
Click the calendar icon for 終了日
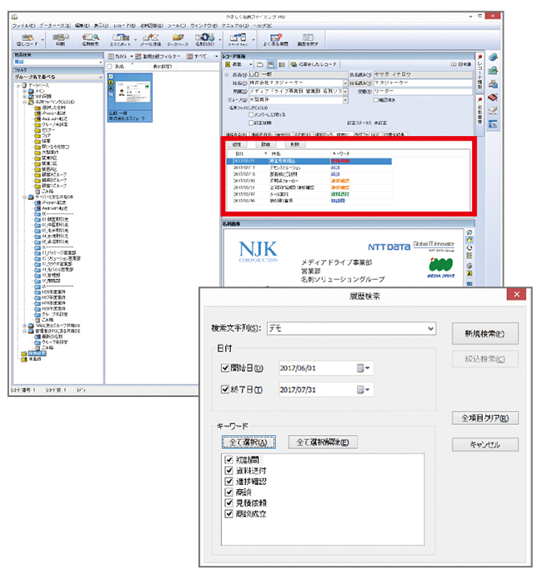[x=363, y=389]
